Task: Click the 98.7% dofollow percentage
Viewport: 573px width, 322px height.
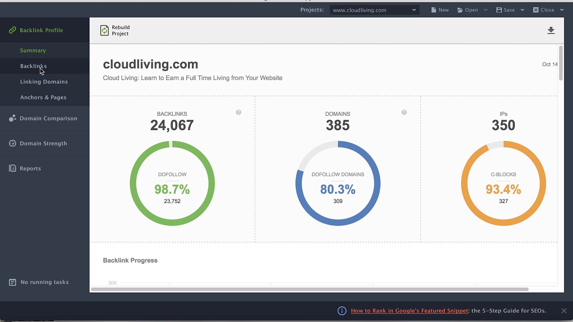Action: [x=172, y=190]
